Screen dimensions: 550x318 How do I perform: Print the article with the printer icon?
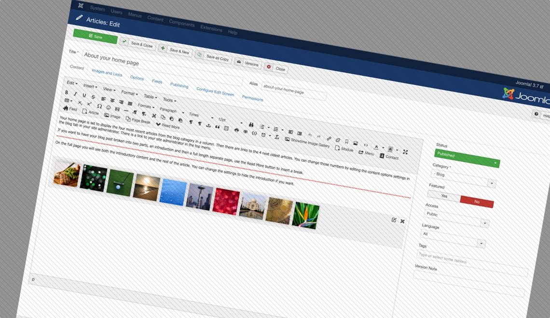click(x=236, y=130)
